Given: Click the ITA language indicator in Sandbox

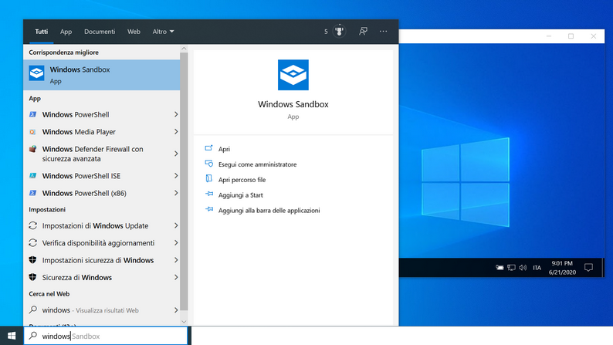Looking at the screenshot, I should (537, 268).
